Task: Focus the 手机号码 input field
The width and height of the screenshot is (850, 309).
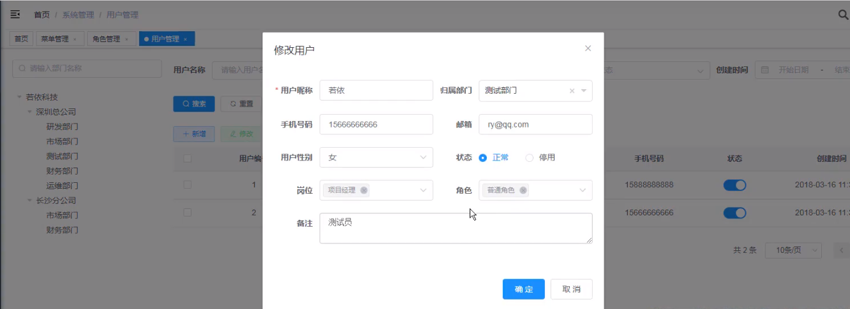Action: point(376,124)
